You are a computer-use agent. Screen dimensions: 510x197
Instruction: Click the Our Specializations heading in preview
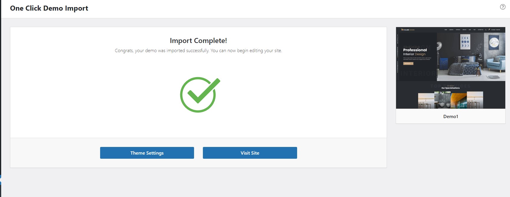451,88
